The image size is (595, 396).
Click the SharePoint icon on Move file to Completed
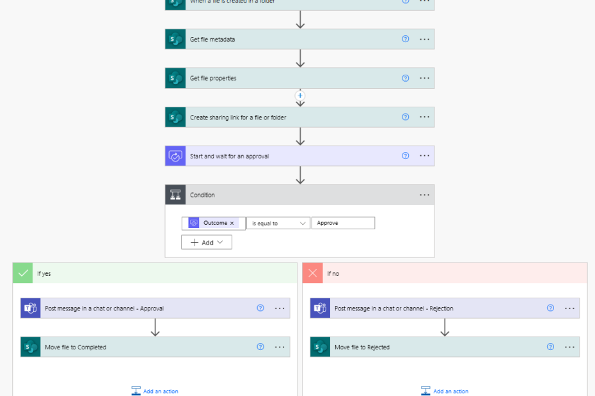click(x=30, y=347)
